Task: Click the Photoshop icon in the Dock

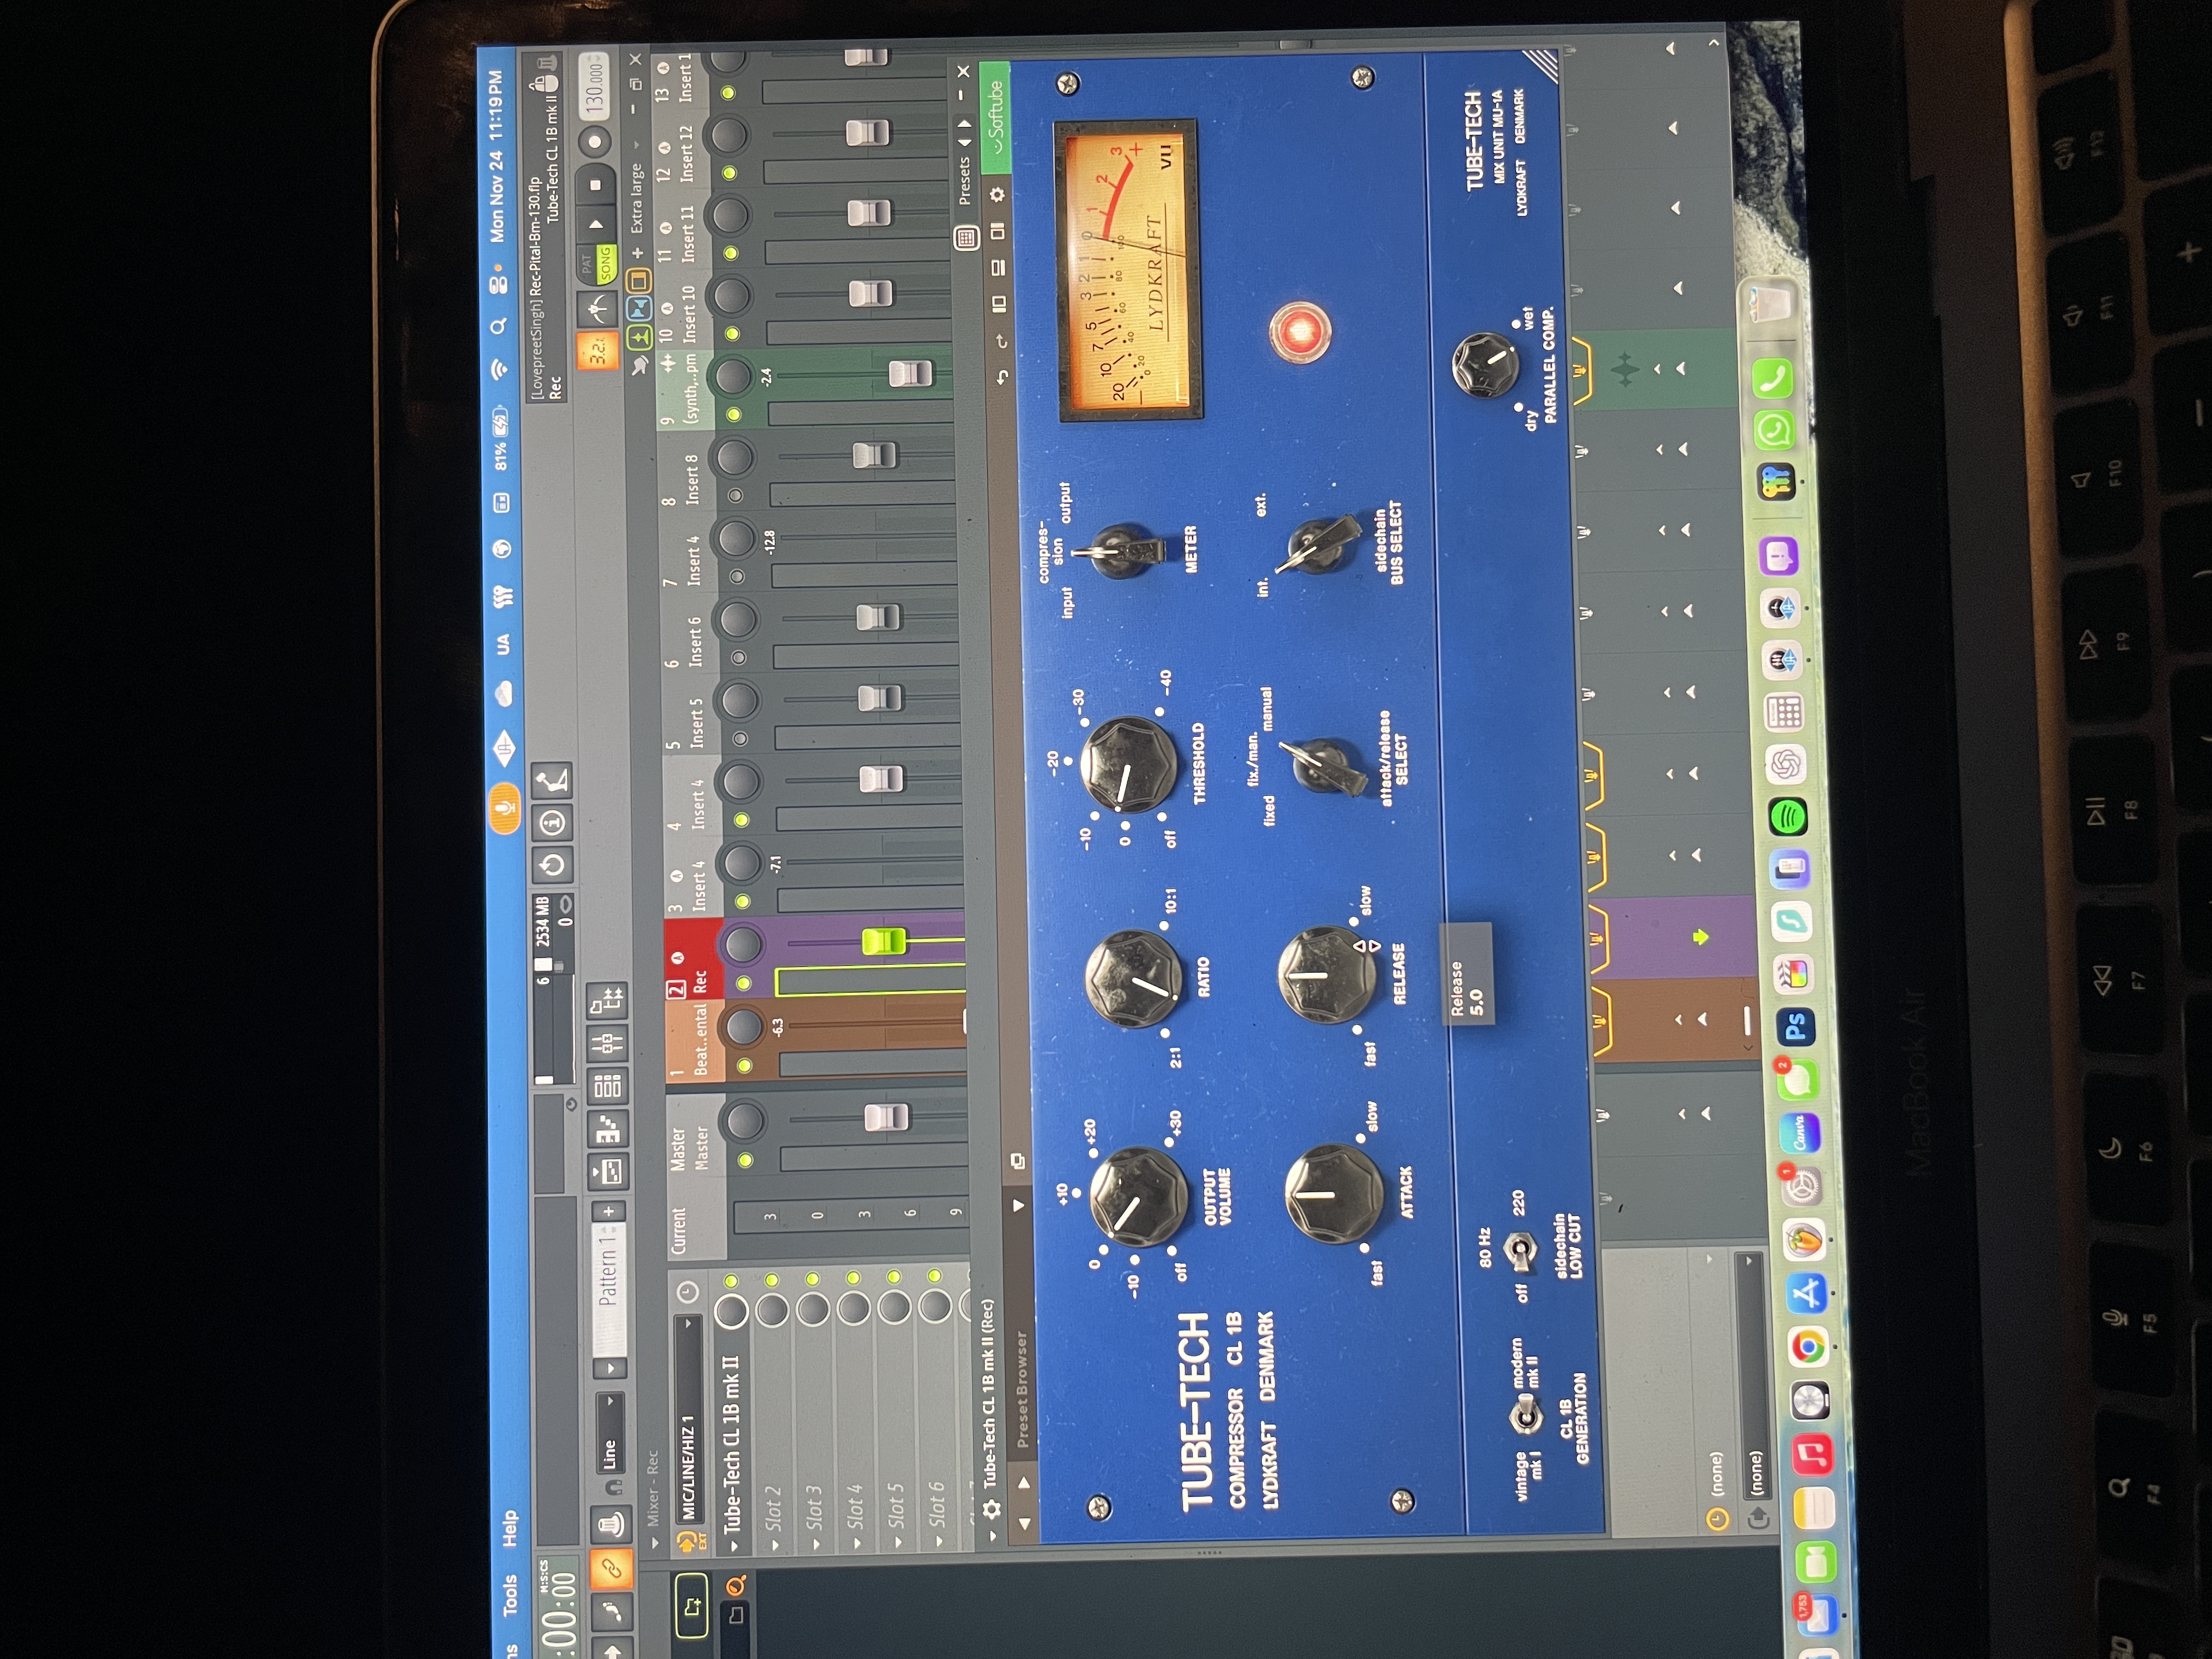Action: click(x=1795, y=1026)
